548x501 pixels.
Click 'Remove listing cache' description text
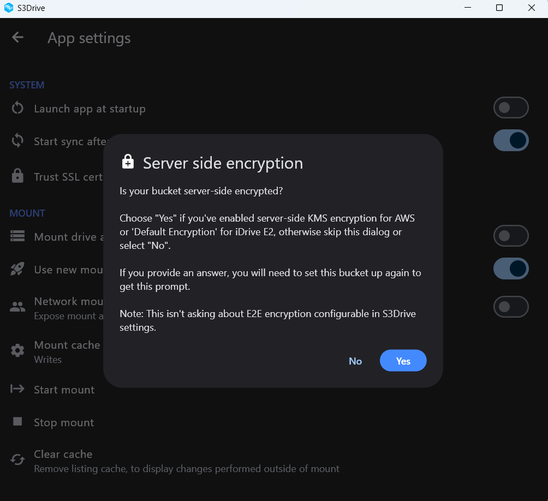(187, 468)
